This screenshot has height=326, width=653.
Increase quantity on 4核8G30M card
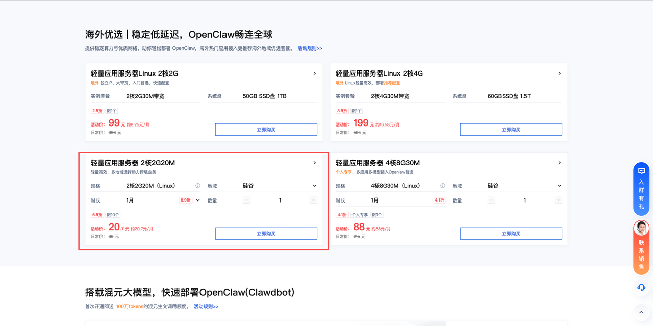pyautogui.click(x=559, y=200)
